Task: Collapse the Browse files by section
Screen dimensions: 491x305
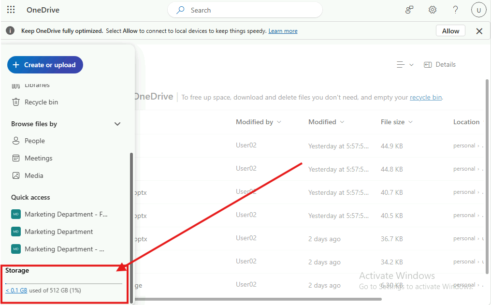Action: 117,124
